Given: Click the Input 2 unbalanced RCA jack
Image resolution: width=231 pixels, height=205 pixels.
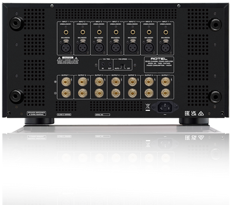Looking at the screenshot, I should tap(82, 32).
